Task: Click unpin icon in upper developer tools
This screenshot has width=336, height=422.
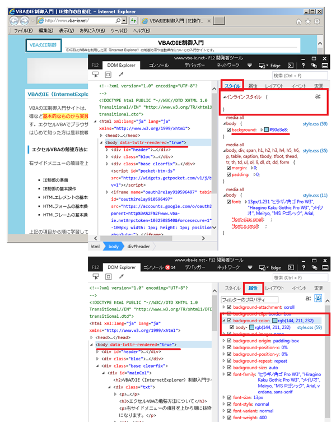Action: click(x=314, y=66)
